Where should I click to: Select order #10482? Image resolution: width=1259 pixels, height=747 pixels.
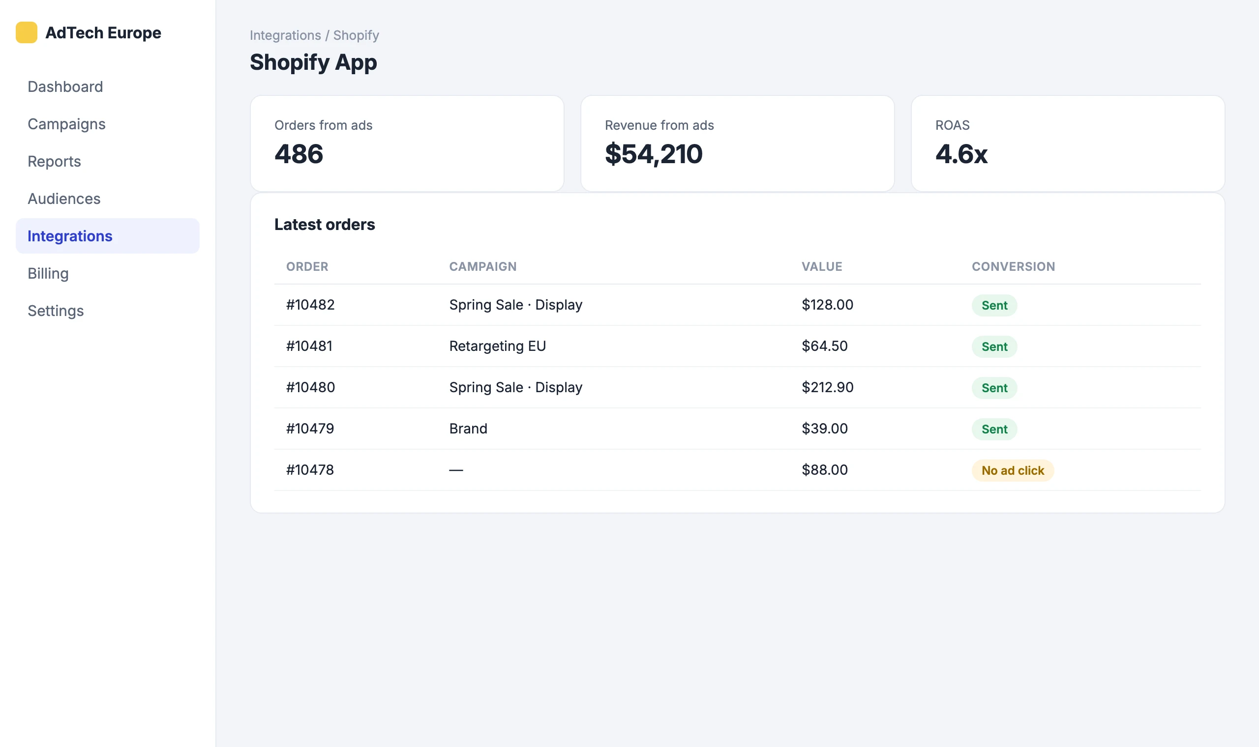pos(310,305)
